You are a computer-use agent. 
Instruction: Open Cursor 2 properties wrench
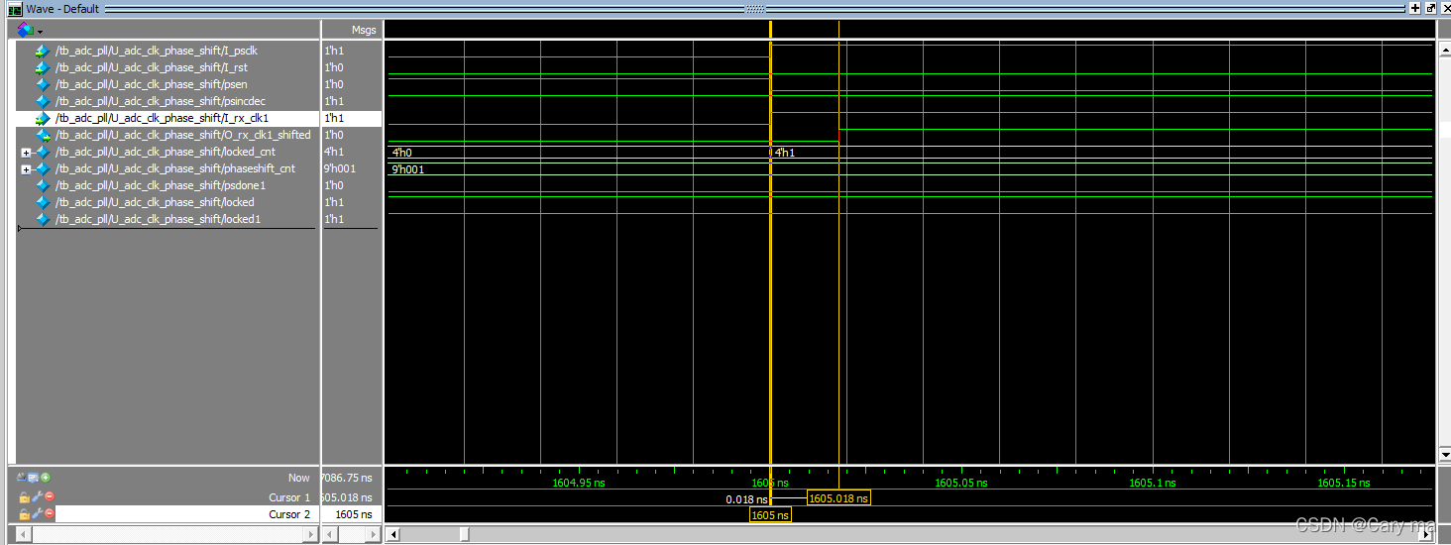click(37, 513)
